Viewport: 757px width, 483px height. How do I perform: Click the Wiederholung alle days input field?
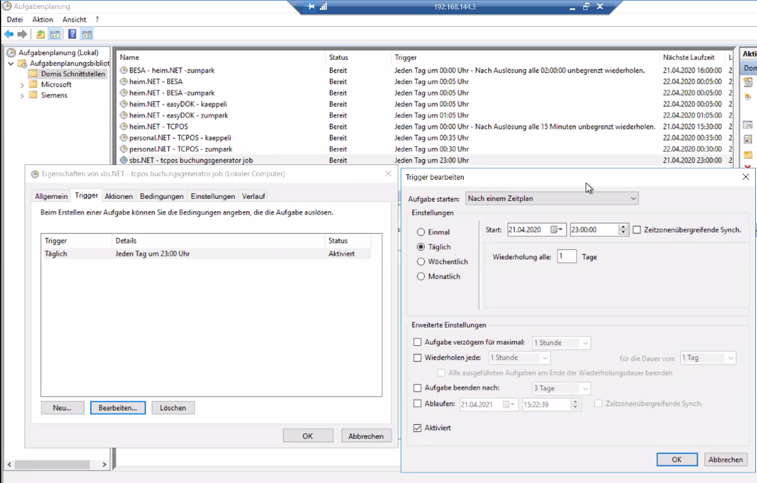[x=567, y=257]
